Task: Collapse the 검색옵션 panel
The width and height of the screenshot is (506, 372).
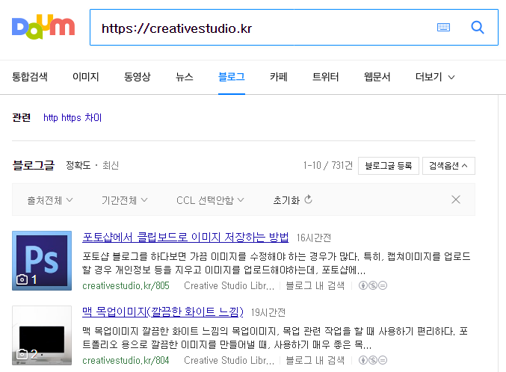Action: [x=448, y=166]
